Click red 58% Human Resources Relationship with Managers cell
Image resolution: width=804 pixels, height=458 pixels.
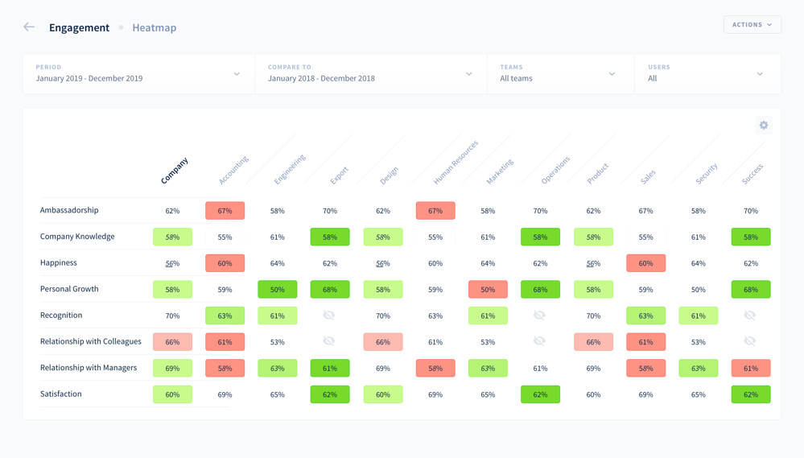pyautogui.click(x=435, y=368)
